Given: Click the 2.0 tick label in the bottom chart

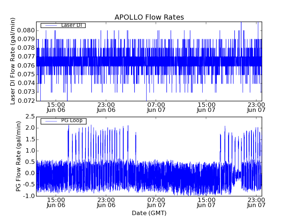Looking at the screenshot, I should coord(30,128).
